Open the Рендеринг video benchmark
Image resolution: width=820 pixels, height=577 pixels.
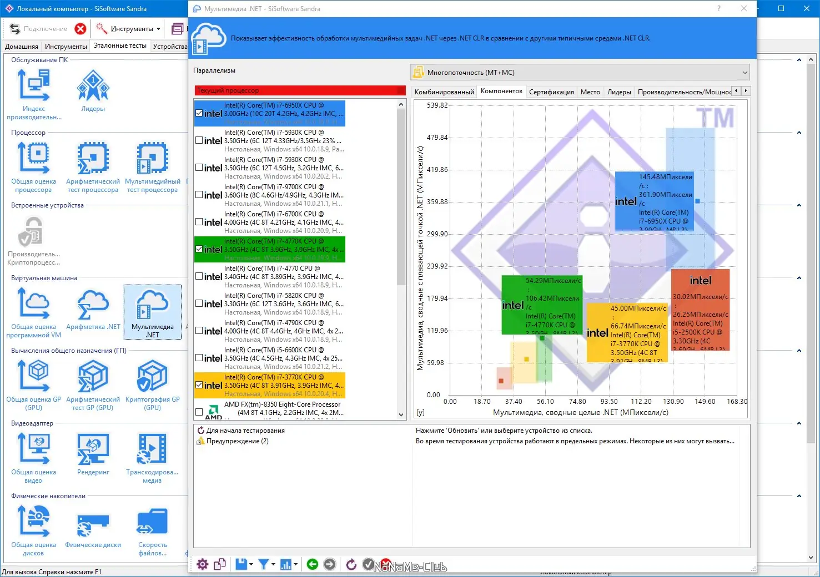(x=93, y=454)
